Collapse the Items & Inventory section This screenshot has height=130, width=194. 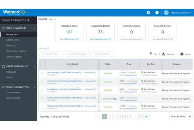point(35,28)
